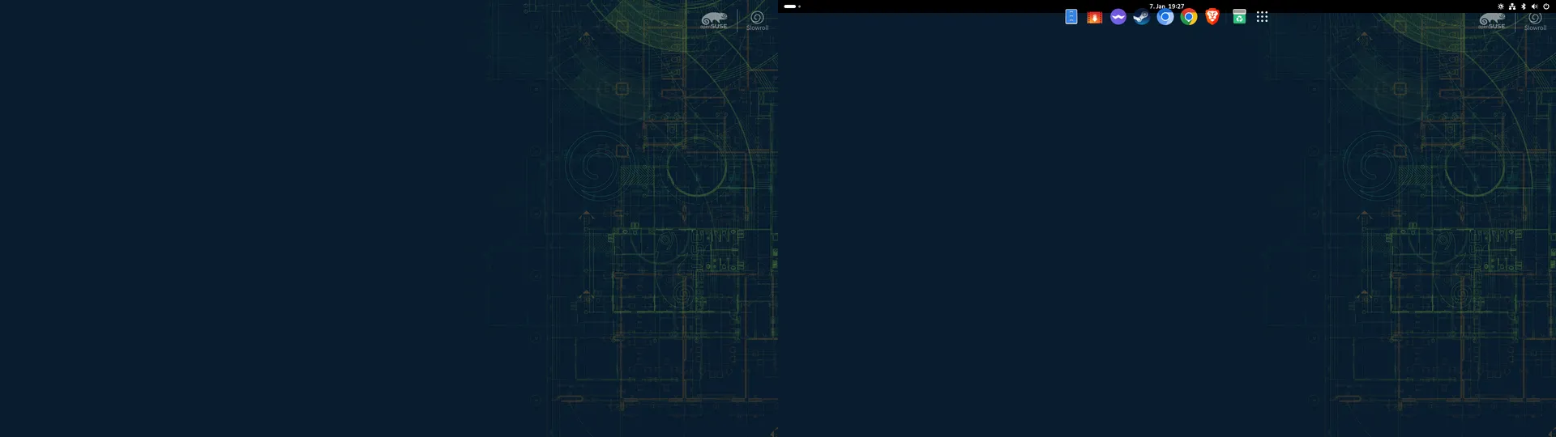1556x437 pixels.
Task: Open the power menu icon
Action: coord(1545,6)
